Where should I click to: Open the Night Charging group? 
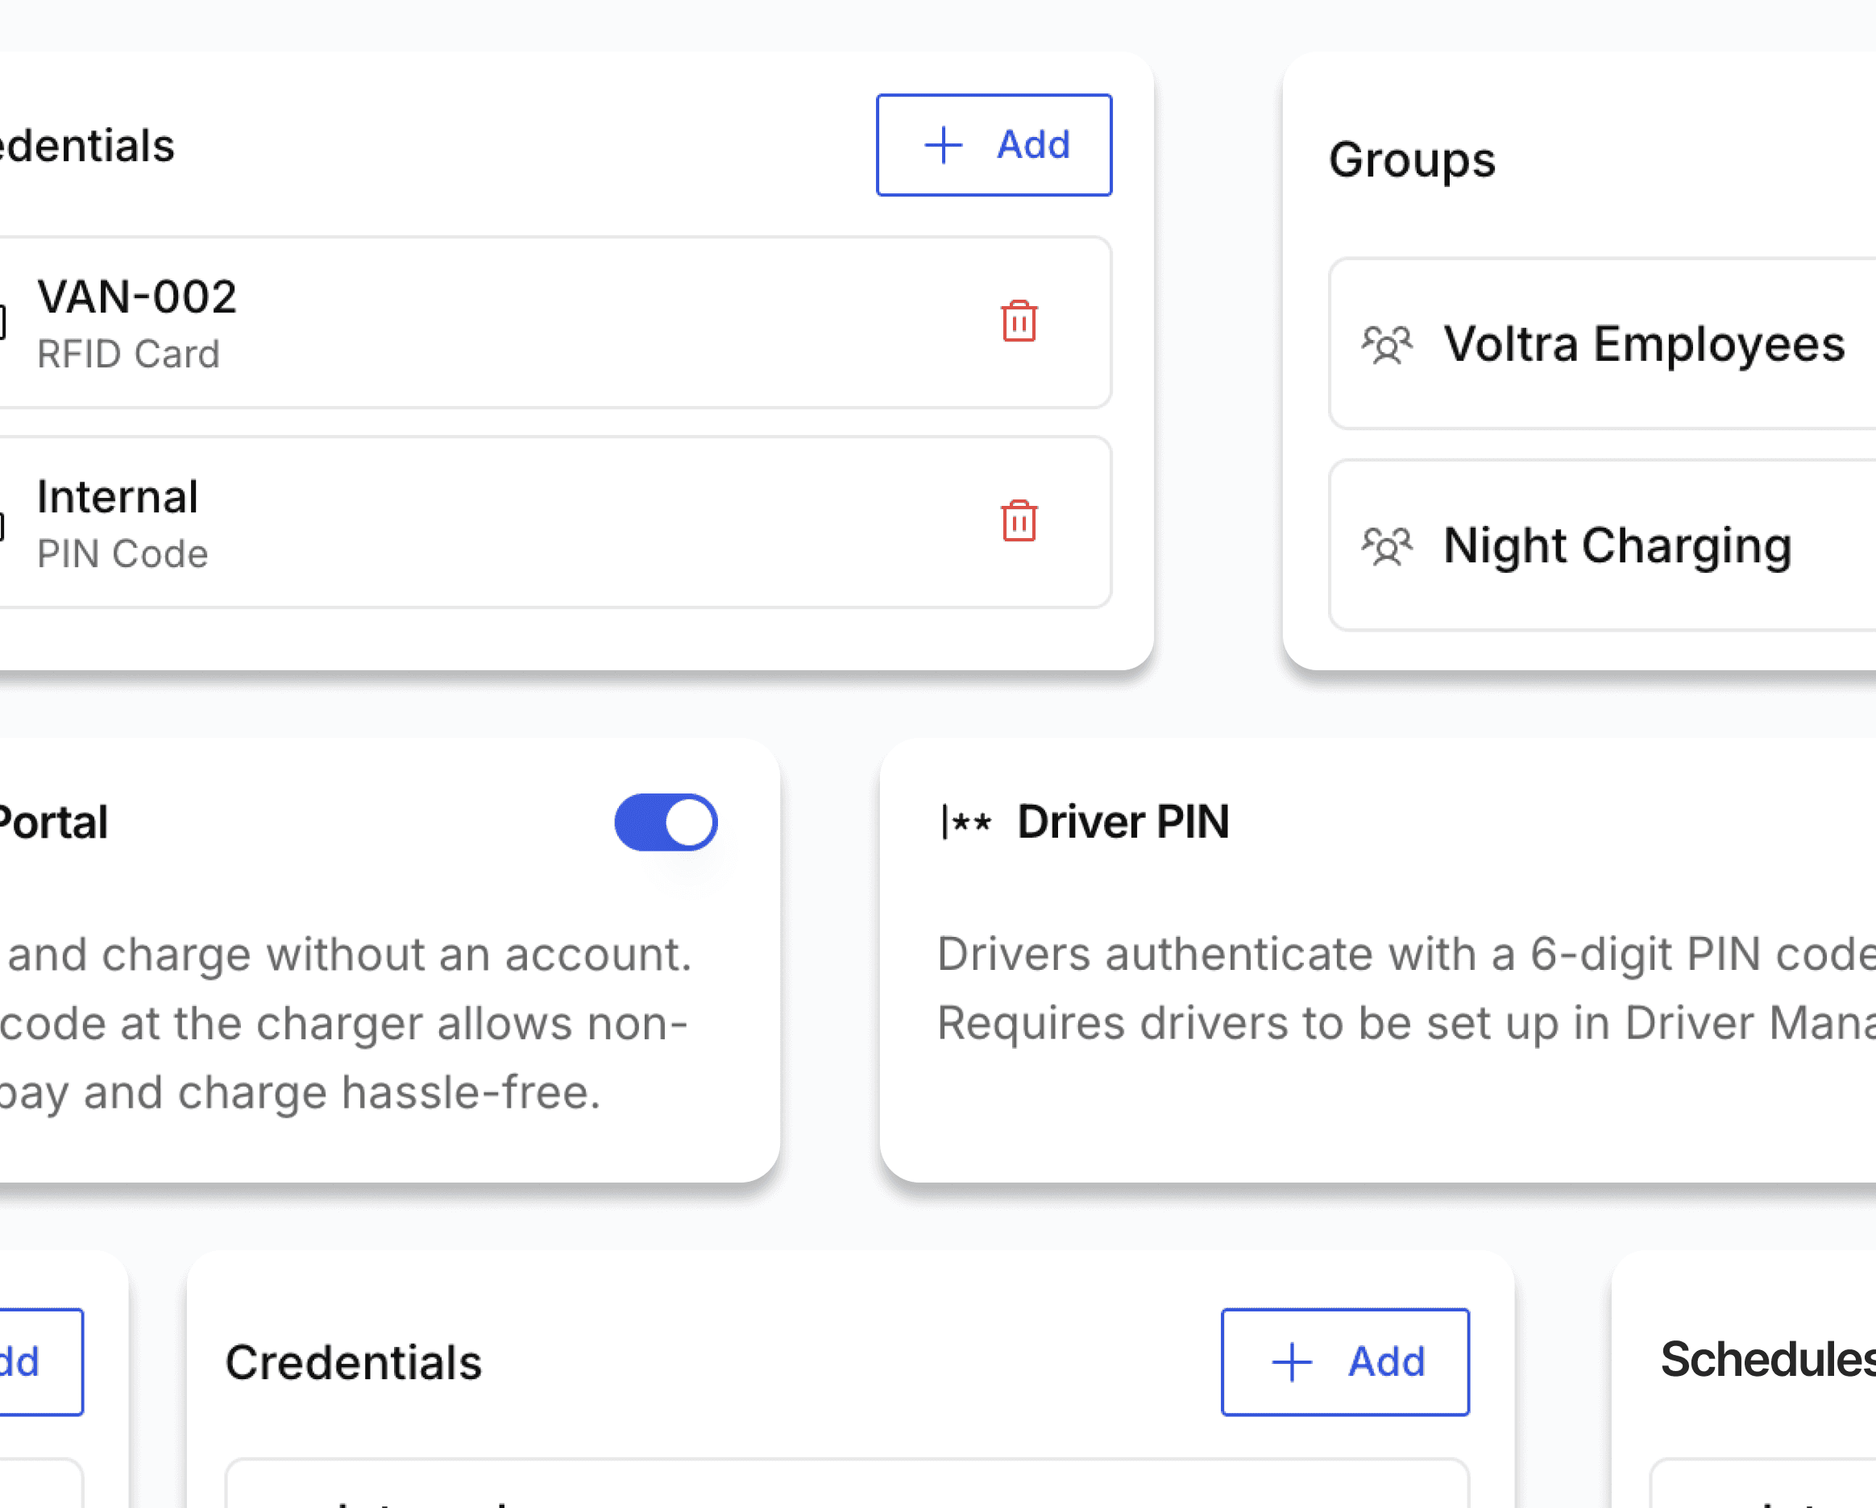[x=1617, y=546]
